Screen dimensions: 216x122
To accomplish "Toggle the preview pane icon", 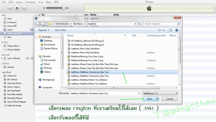I will pos(170,30).
